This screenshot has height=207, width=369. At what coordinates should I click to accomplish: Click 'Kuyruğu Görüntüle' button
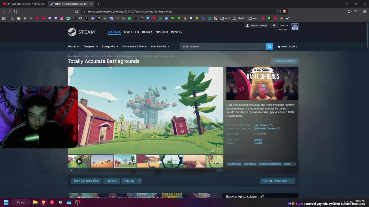[277, 181]
